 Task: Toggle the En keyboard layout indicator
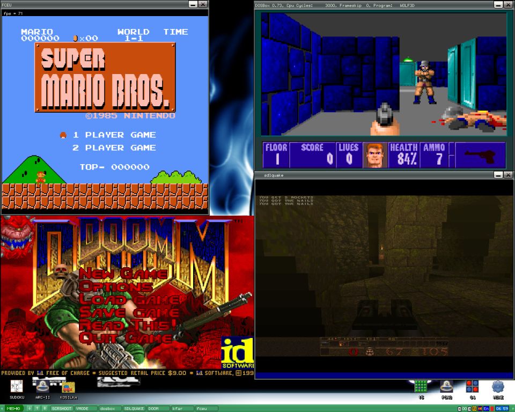point(487,409)
